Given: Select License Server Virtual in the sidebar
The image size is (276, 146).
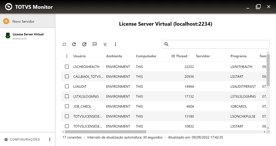Looking at the screenshot, I should coord(28,36).
